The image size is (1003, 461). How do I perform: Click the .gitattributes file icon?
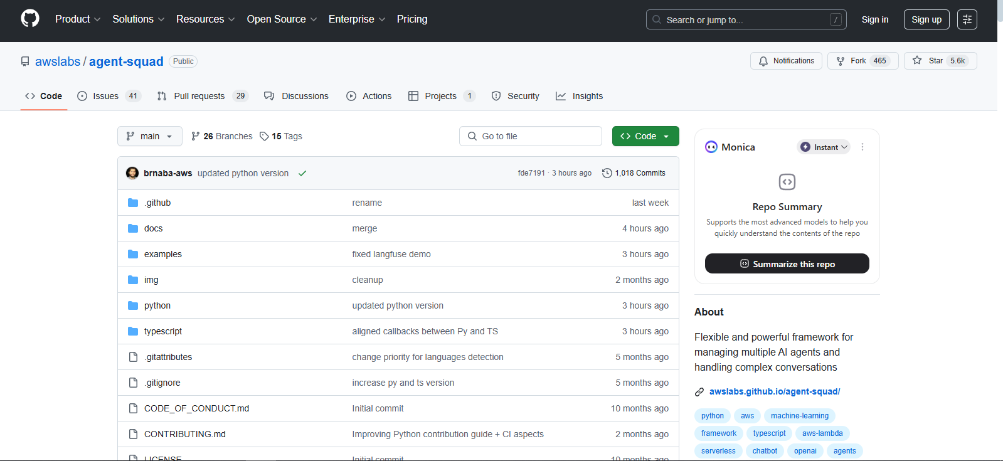133,357
